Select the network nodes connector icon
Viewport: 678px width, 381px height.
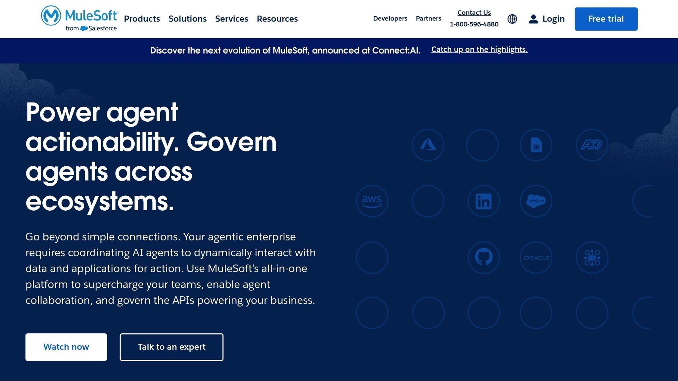[592, 257]
